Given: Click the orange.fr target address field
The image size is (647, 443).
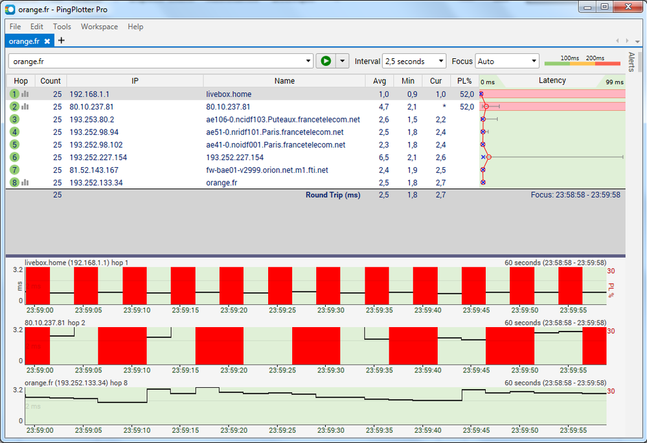Looking at the screenshot, I should point(155,62).
